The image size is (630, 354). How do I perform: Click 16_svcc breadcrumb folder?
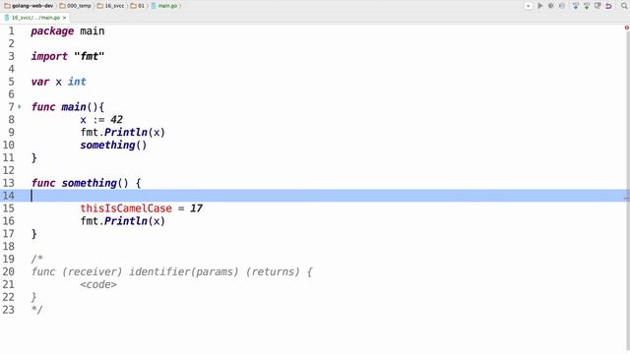pyautogui.click(x=110, y=6)
